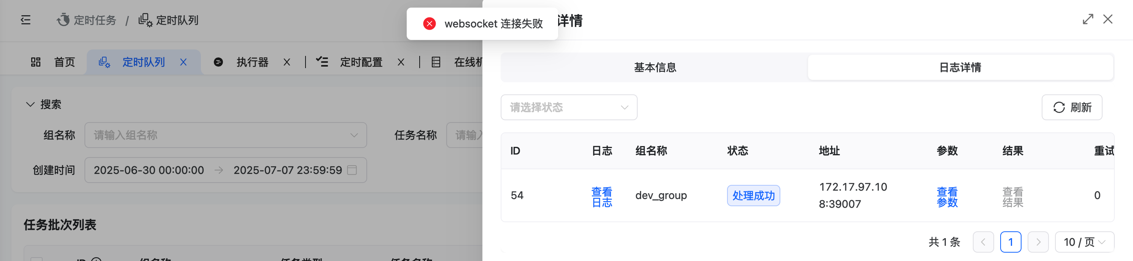Image resolution: width=1133 pixels, height=261 pixels.
Task: Go to page 1 in pagination
Action: 1010,242
